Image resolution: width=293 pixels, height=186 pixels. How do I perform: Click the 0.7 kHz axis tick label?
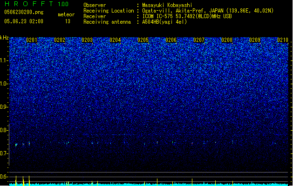click(x=4, y=153)
